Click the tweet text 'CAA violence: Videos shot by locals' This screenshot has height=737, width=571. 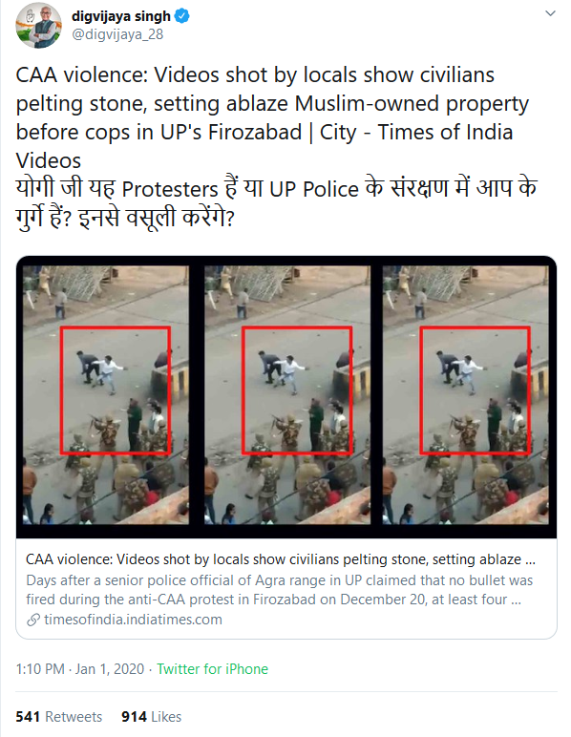(272, 117)
